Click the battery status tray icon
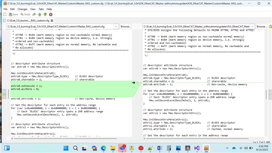This screenshot has height=153, width=272. [251, 148]
